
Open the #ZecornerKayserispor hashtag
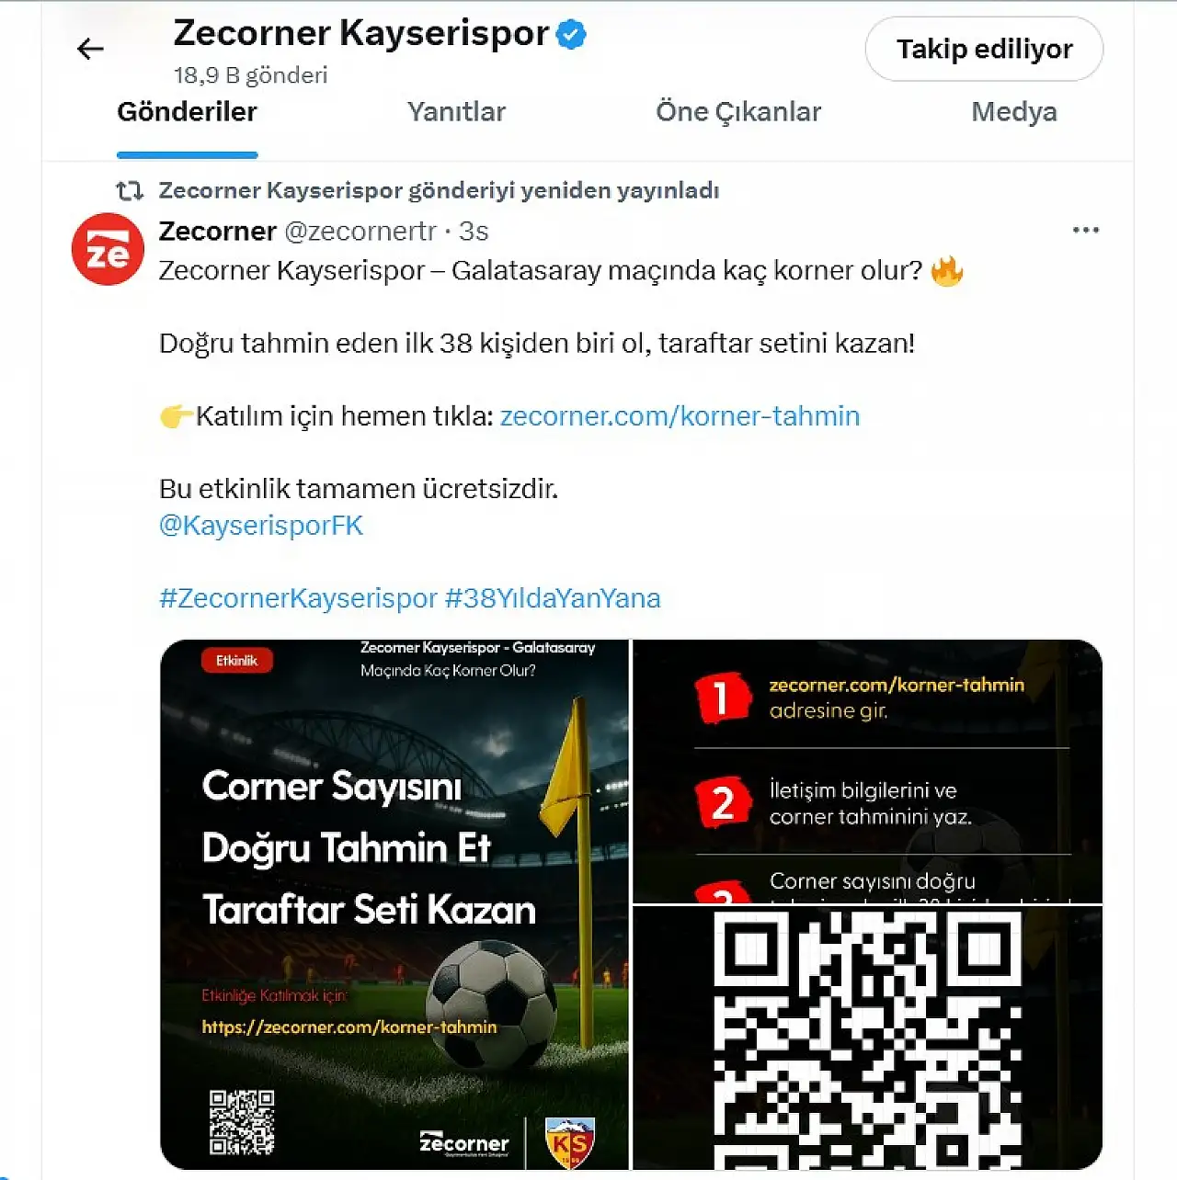pyautogui.click(x=298, y=598)
